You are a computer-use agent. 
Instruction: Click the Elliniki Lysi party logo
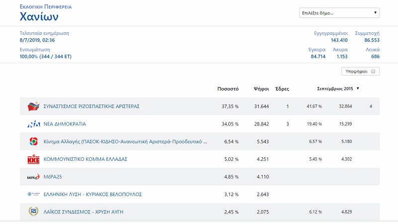[x=33, y=194]
